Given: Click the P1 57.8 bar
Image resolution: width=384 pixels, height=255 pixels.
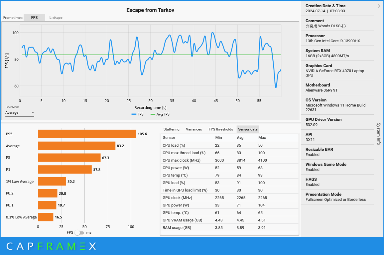Looking at the screenshot, I should tap(65, 169).
